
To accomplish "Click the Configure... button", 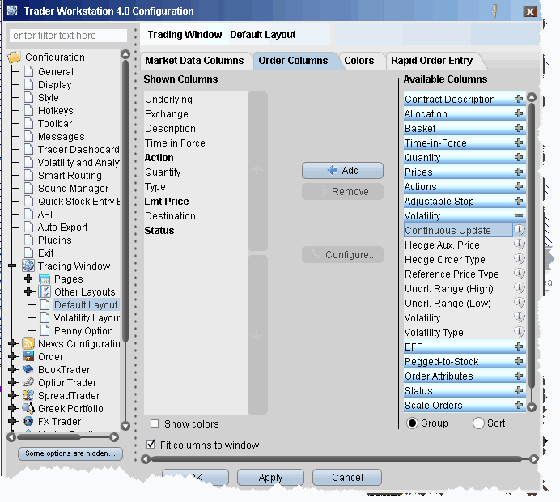I will (342, 255).
